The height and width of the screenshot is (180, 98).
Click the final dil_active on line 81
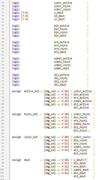(81, 107)
